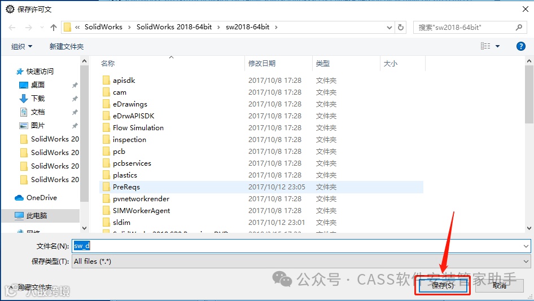Screen dimensions: 534x301
Task: Click the pvnetworkrender folder name
Action: tap(141, 198)
